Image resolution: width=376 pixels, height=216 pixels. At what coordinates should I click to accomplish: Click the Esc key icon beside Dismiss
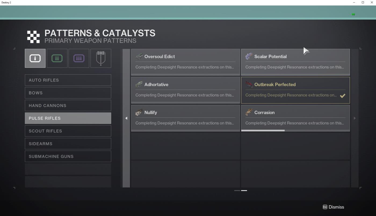coord(325,207)
